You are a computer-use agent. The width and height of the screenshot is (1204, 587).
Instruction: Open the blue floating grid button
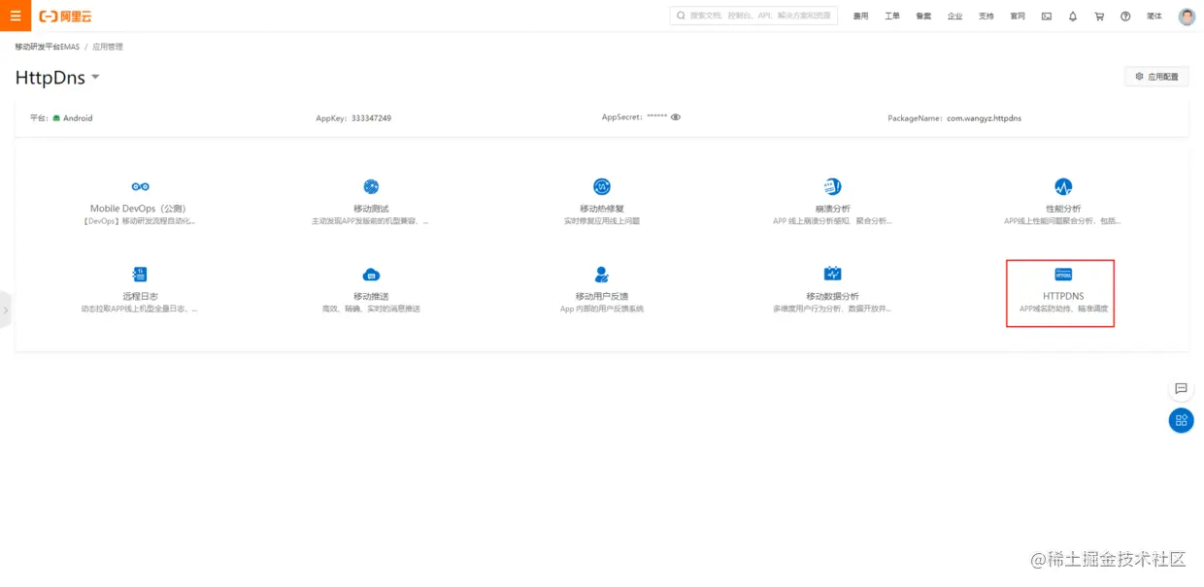click(1181, 420)
